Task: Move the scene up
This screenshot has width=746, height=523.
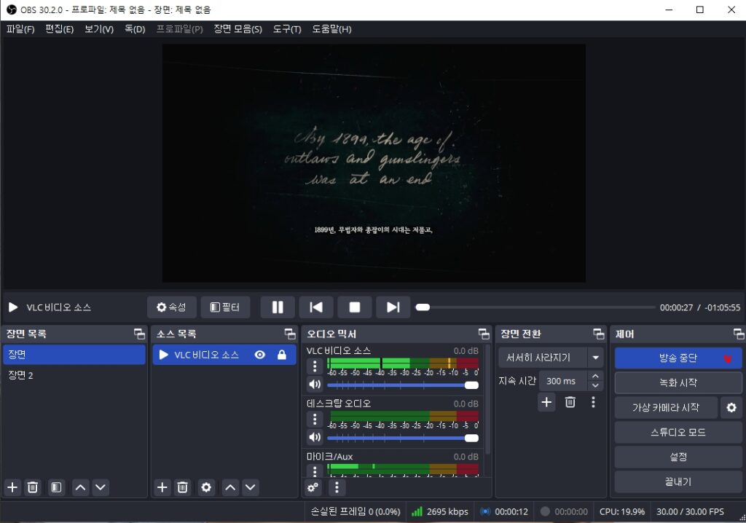Action: [x=81, y=487]
